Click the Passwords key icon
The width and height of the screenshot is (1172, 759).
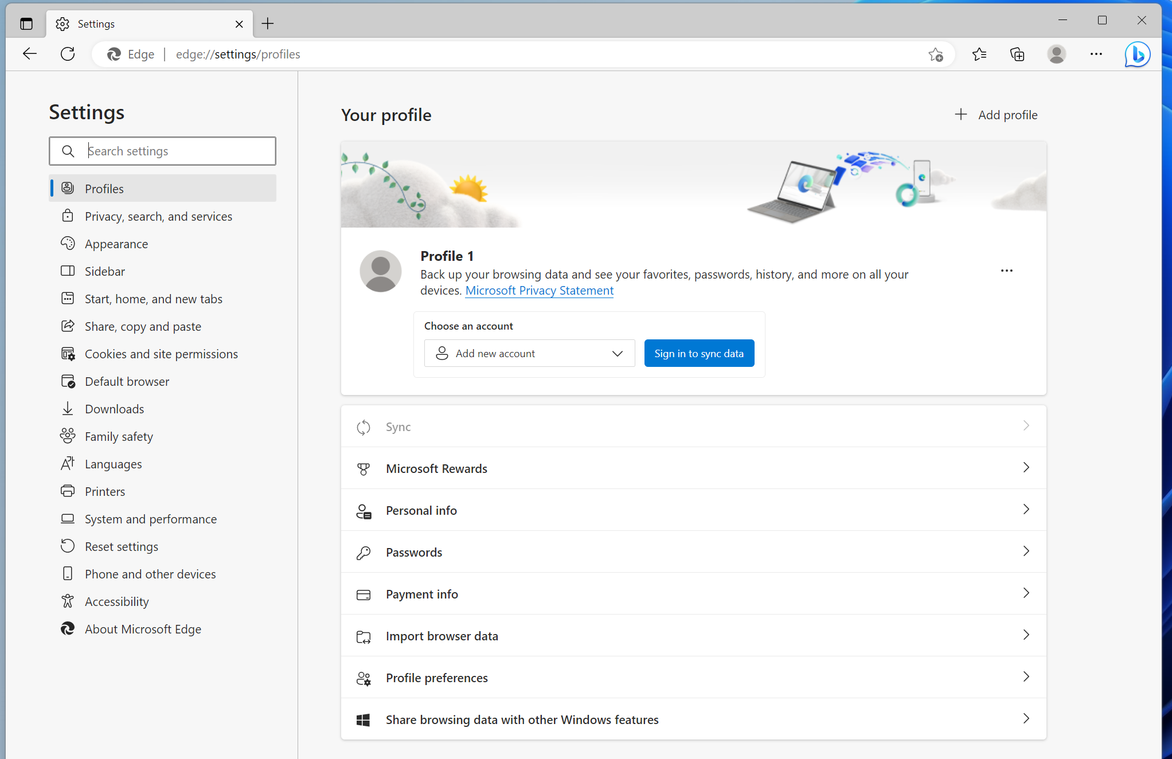pyautogui.click(x=364, y=553)
